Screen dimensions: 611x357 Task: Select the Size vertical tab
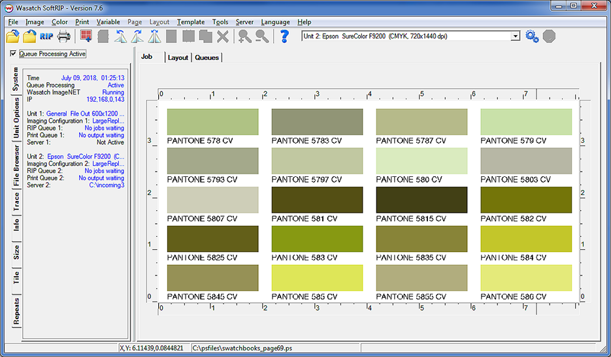coord(16,251)
